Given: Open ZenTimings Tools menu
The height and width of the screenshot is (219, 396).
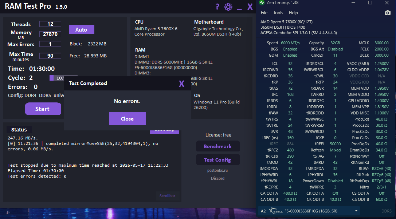Looking at the screenshot, I should point(278,13).
